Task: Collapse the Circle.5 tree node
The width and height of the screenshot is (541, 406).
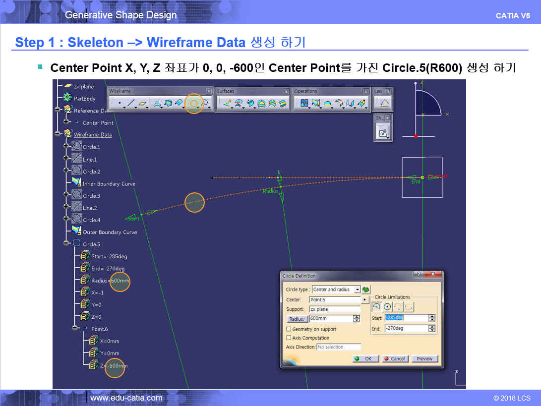Action: 66,243
